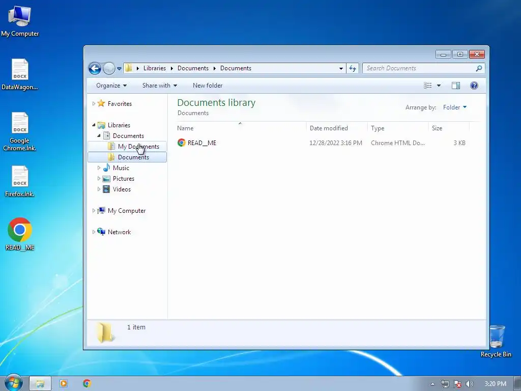Viewport: 521px width, 391px height.
Task: Click into Search Documents field
Action: (419, 68)
